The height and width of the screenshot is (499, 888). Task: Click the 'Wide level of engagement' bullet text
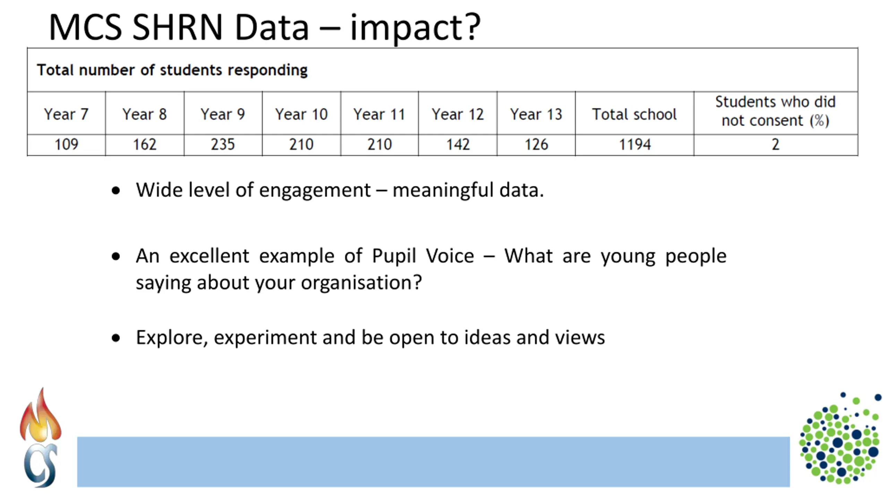click(340, 190)
